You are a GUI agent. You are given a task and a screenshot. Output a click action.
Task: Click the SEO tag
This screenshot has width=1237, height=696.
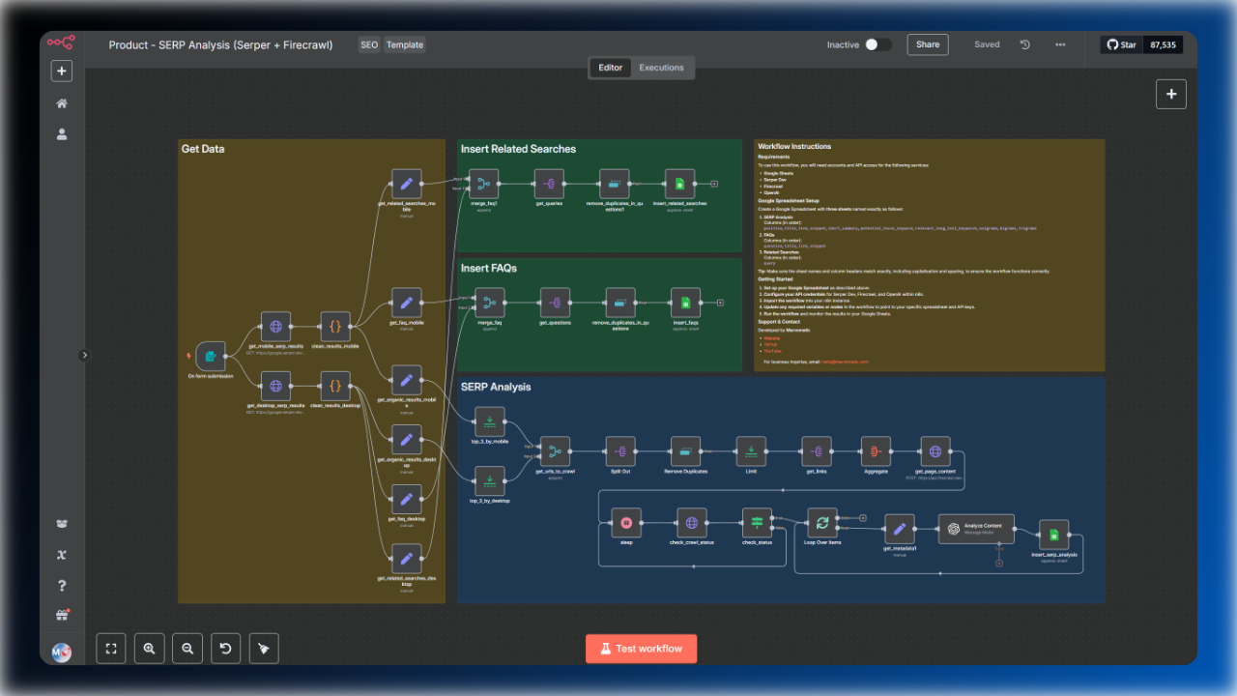[x=369, y=44]
